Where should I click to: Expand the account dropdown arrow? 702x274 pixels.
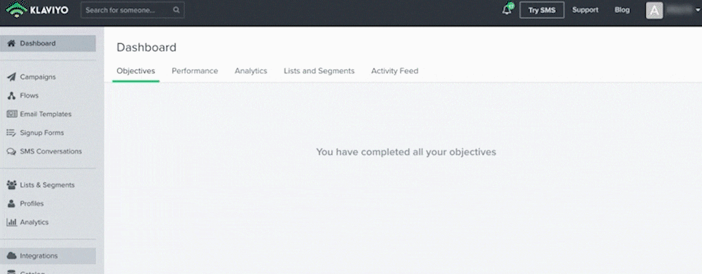tap(698, 11)
